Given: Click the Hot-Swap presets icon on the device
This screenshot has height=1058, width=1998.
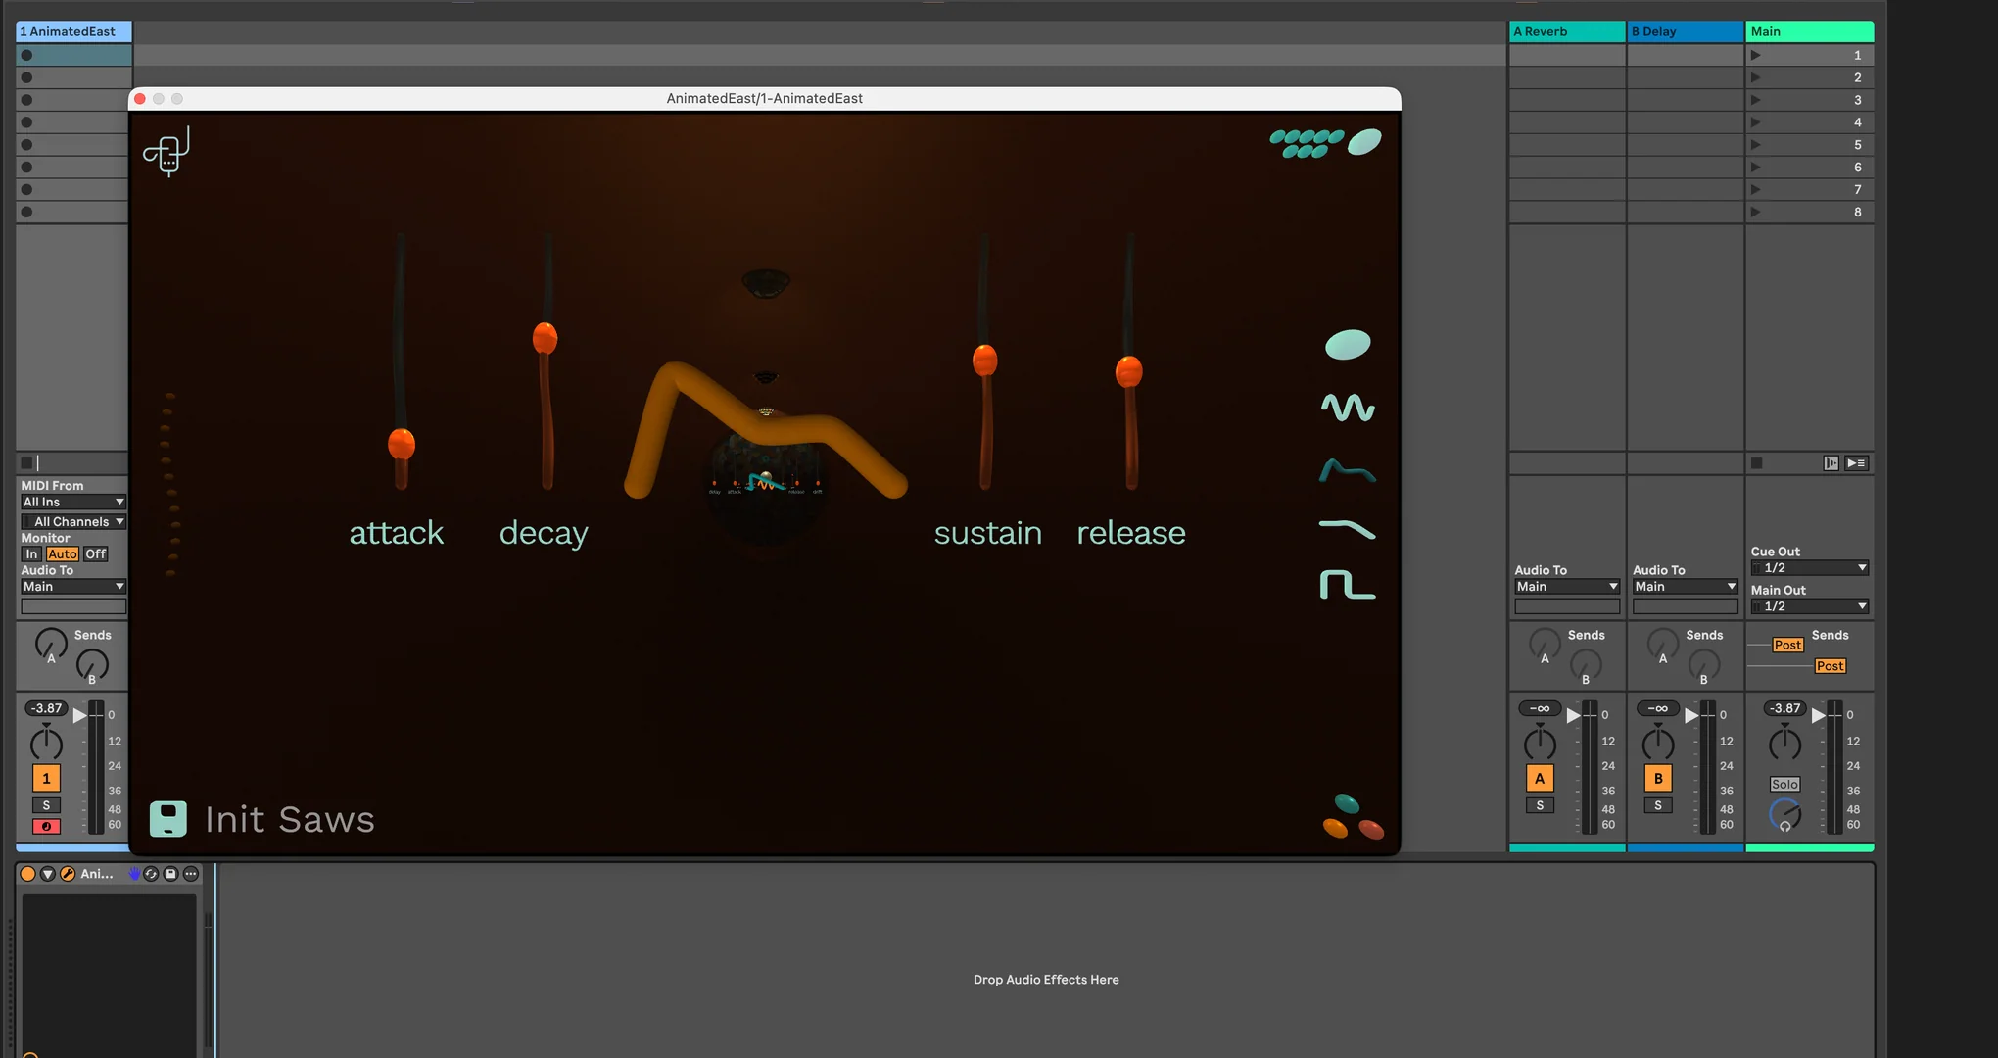Looking at the screenshot, I should click(151, 874).
